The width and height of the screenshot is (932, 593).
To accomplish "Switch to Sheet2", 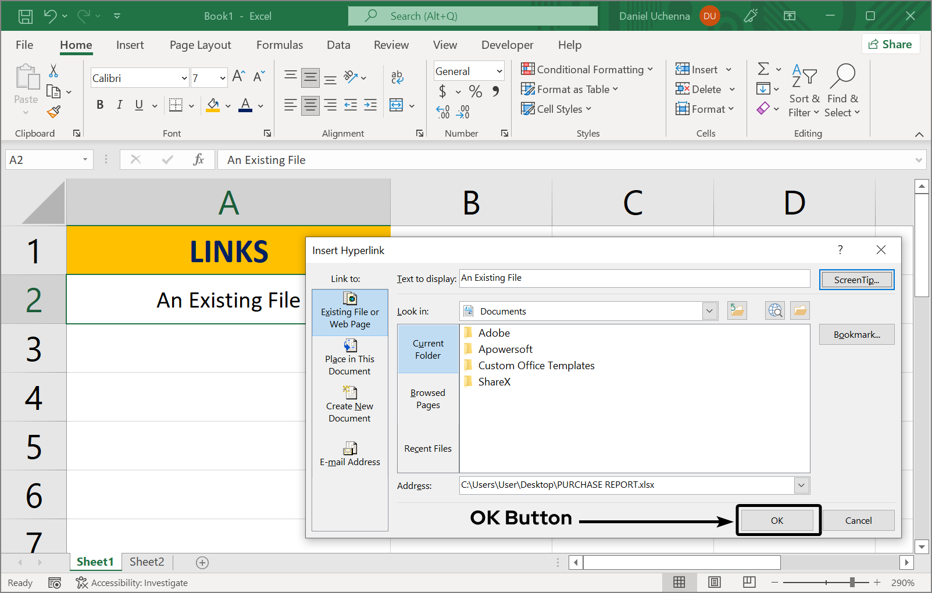I will [x=147, y=562].
